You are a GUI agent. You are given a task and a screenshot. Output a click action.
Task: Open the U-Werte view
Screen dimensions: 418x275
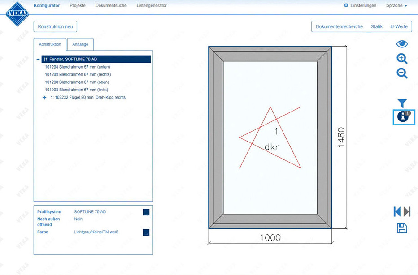399,26
